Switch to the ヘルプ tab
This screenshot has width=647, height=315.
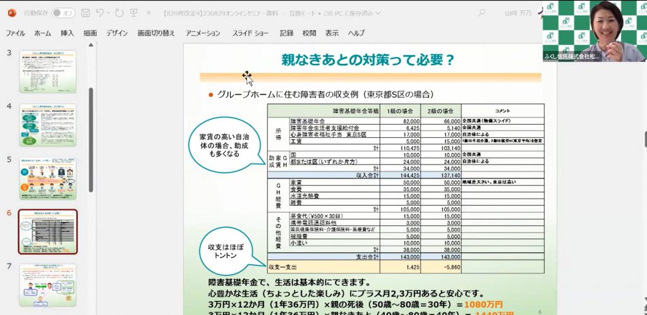pos(356,34)
